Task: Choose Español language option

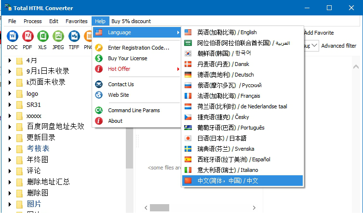Action: pyautogui.click(x=242, y=159)
